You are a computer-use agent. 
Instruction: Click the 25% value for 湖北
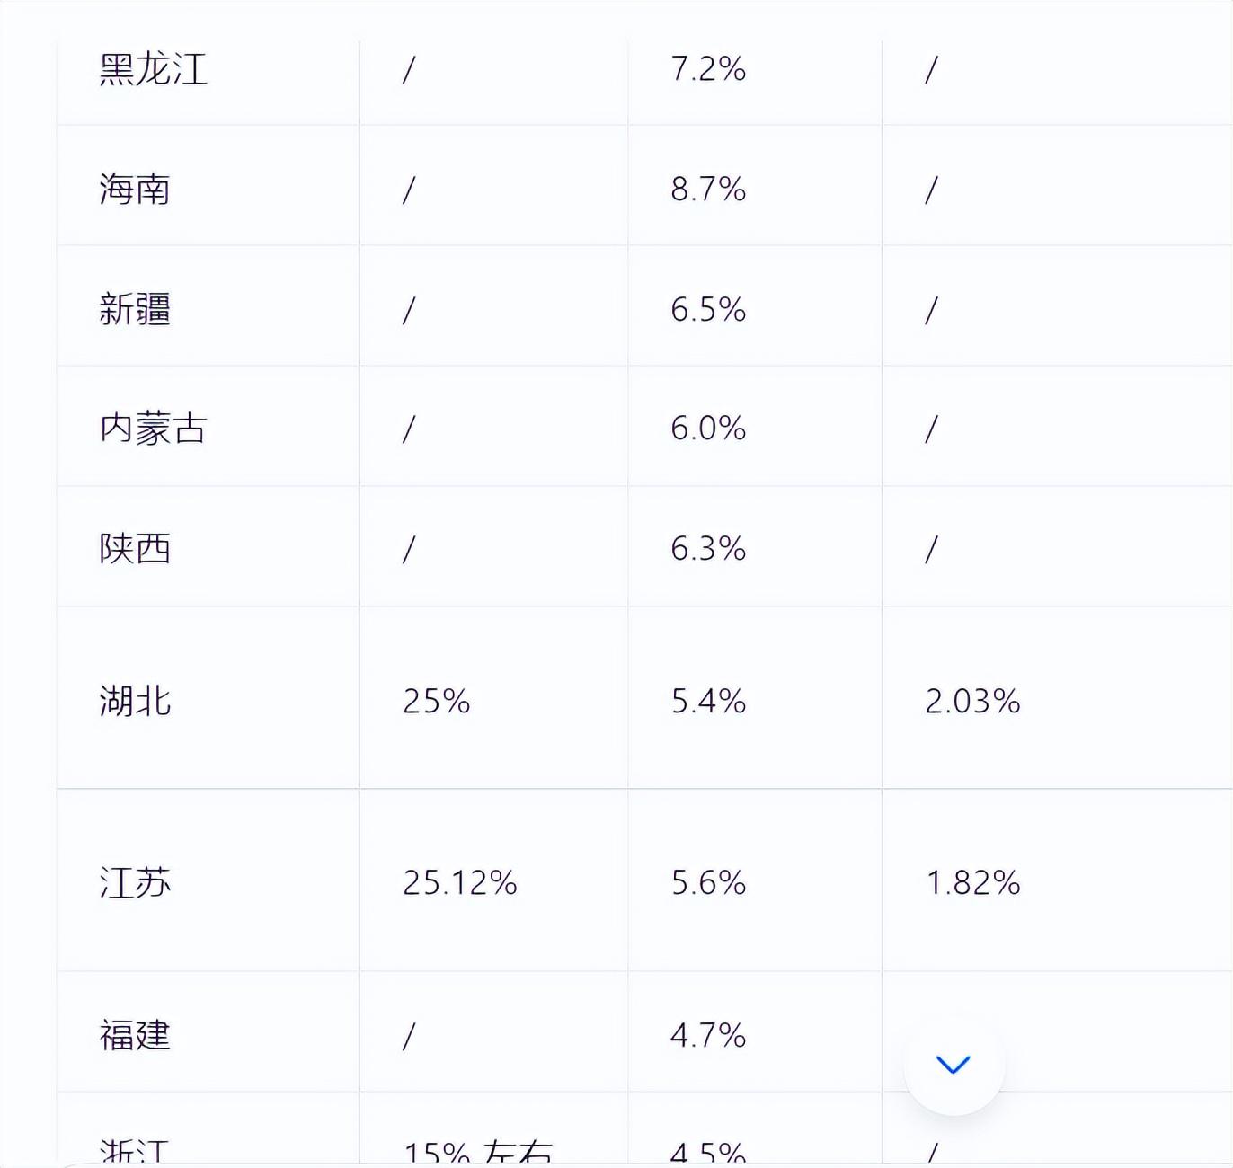(437, 701)
